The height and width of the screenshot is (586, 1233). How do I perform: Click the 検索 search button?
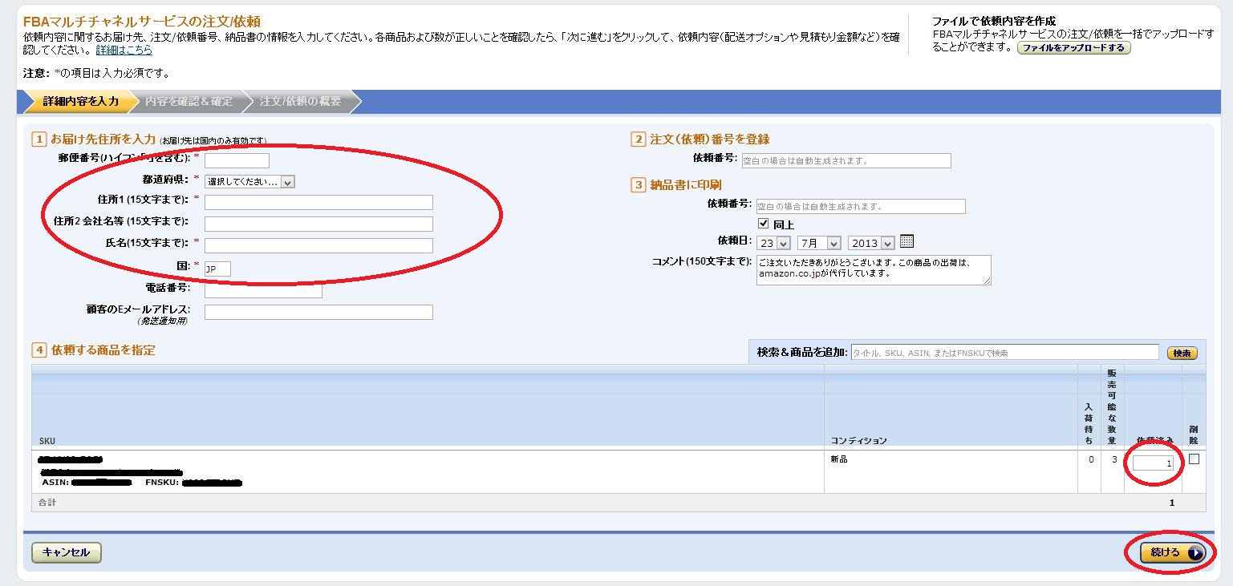(x=1182, y=353)
